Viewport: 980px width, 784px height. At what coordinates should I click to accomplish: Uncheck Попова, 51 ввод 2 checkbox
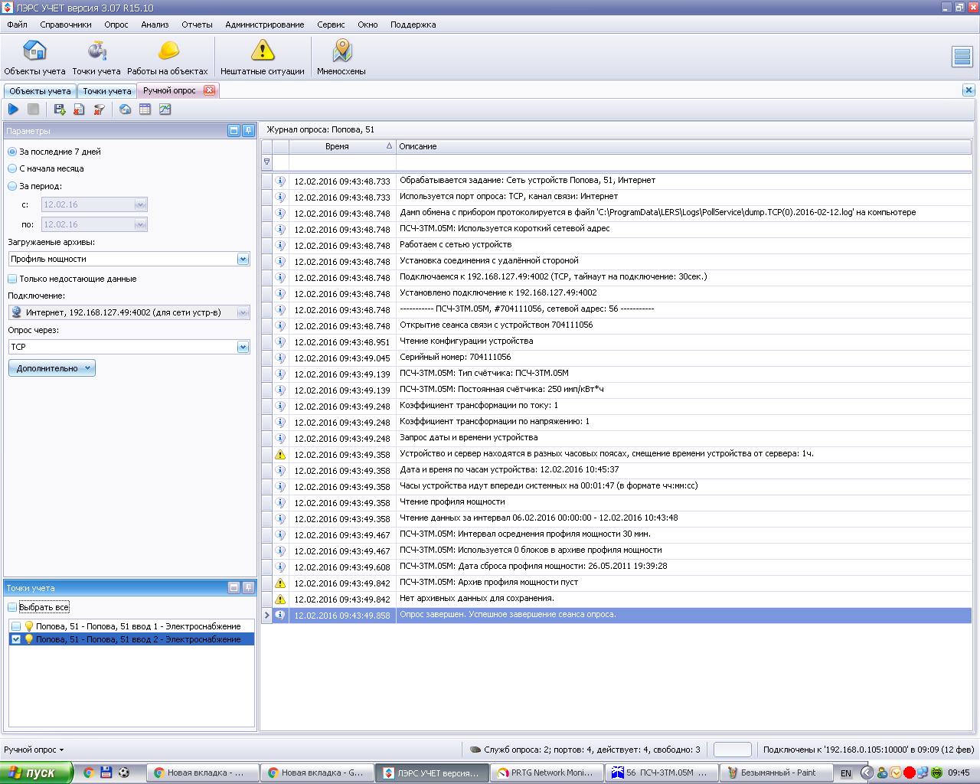pos(16,639)
